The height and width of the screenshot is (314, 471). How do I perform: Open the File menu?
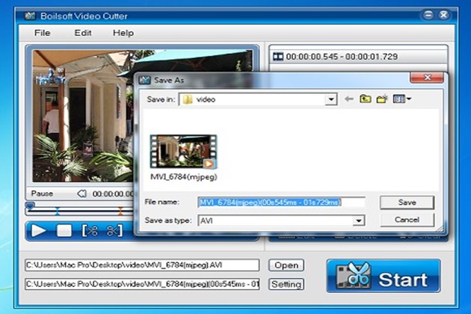pos(42,33)
